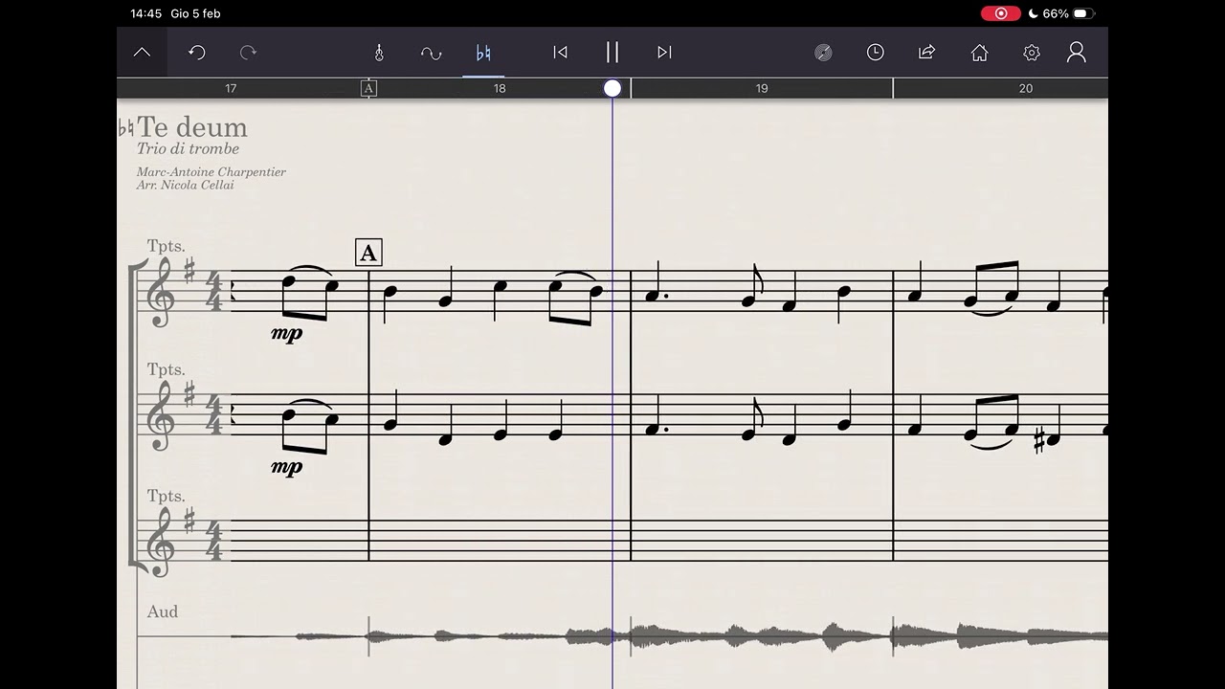Select the boxed rehearsal mark A in the score

tap(368, 253)
